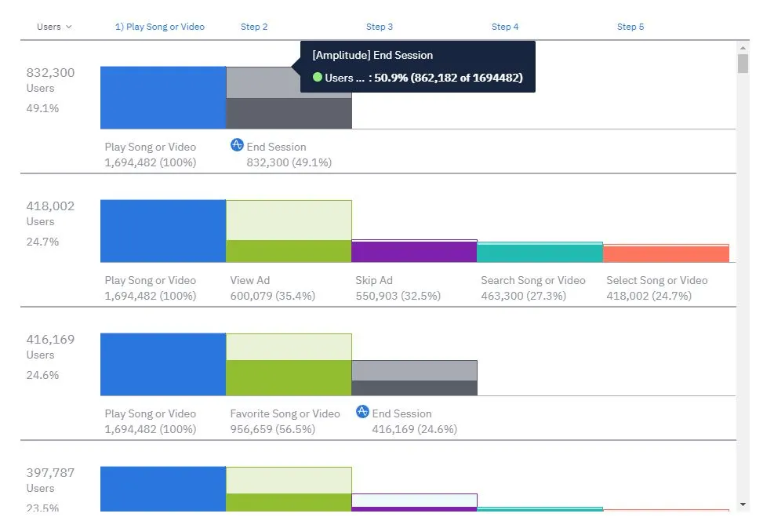
Task: Click '416,169 (24.6%)' End Session value
Action: (415, 429)
